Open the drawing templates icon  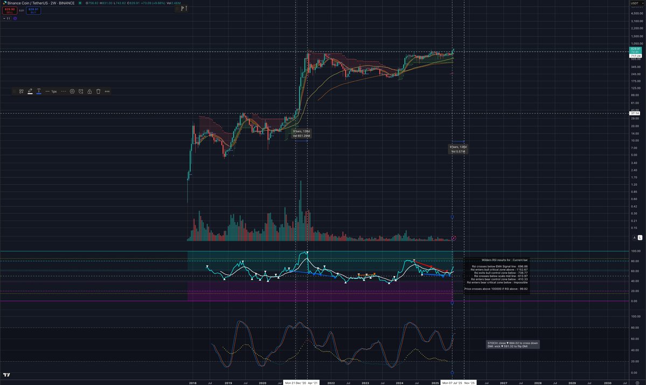(x=21, y=92)
